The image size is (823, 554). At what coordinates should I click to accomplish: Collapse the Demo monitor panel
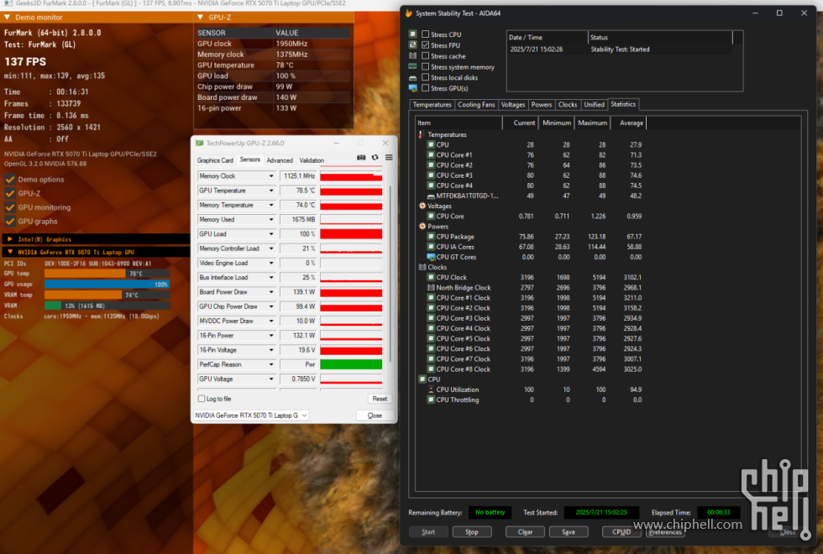click(7, 18)
